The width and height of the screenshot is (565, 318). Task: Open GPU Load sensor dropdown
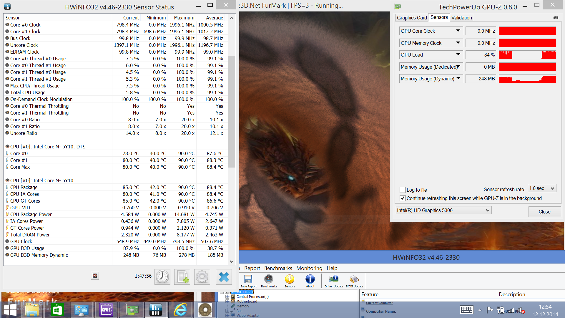pyautogui.click(x=458, y=54)
